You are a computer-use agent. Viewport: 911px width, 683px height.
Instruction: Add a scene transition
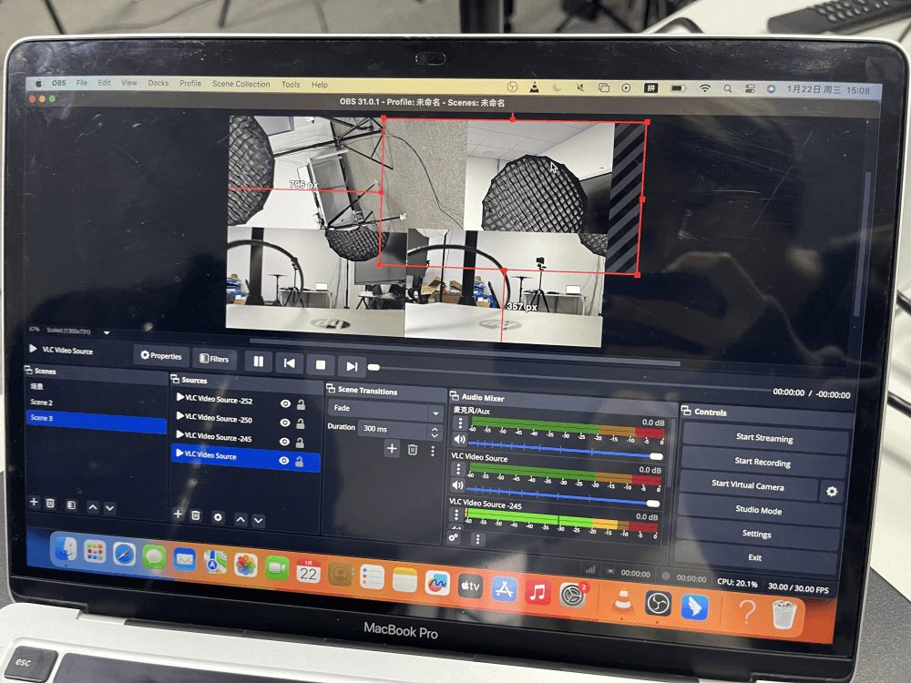pyautogui.click(x=392, y=448)
